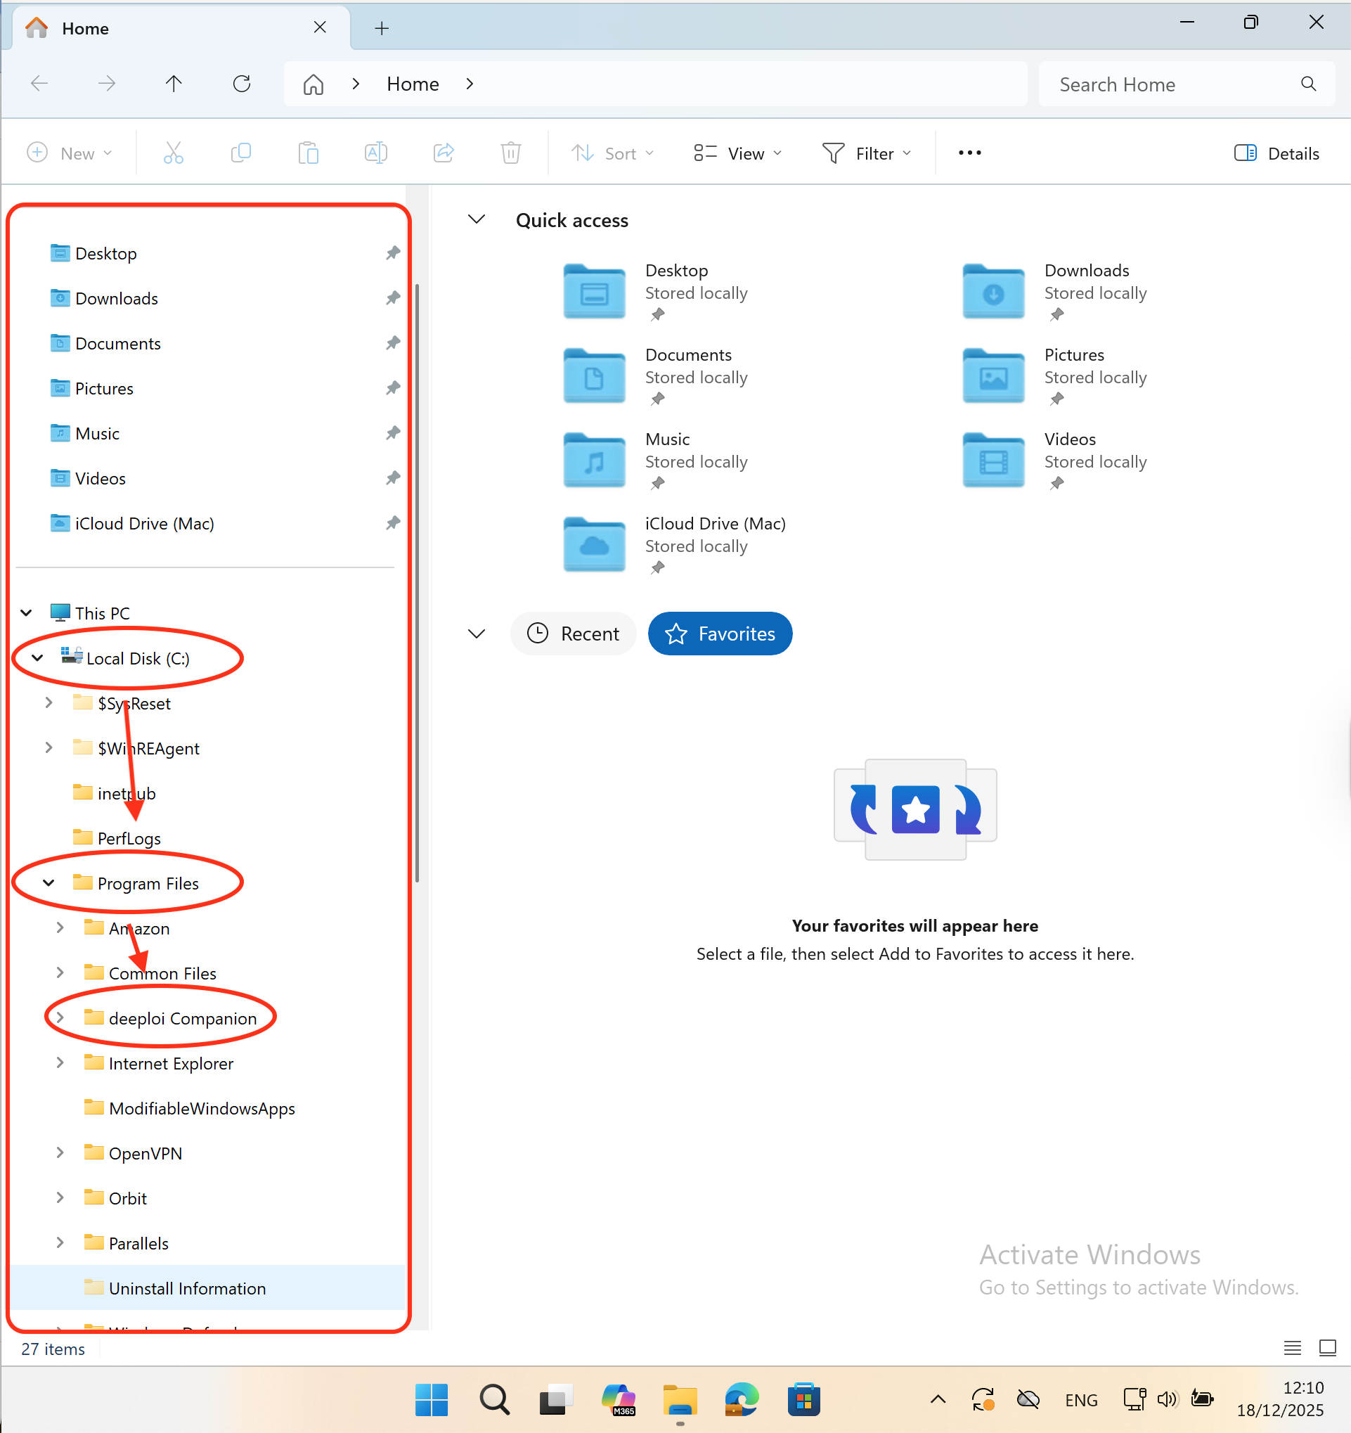Click the search magnifier in Search Home
Screen dimensions: 1351x1433
tap(1309, 84)
